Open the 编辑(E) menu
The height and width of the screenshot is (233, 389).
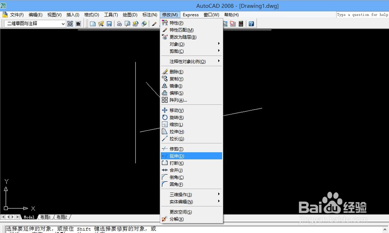tap(35, 15)
